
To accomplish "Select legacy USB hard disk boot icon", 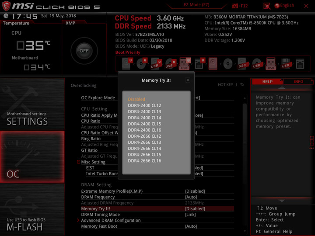I will pyautogui.click(x=242, y=64).
